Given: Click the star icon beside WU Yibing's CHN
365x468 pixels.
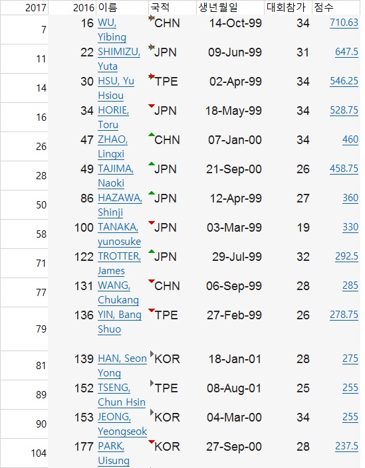Looking at the screenshot, I should pyautogui.click(x=152, y=18).
